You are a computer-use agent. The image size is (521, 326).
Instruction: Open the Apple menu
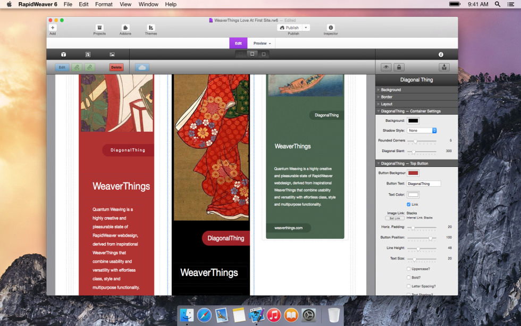[9, 4]
